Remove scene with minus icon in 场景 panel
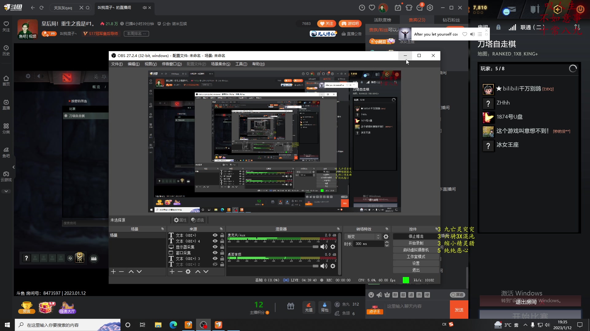This screenshot has width=590, height=331. point(121,272)
